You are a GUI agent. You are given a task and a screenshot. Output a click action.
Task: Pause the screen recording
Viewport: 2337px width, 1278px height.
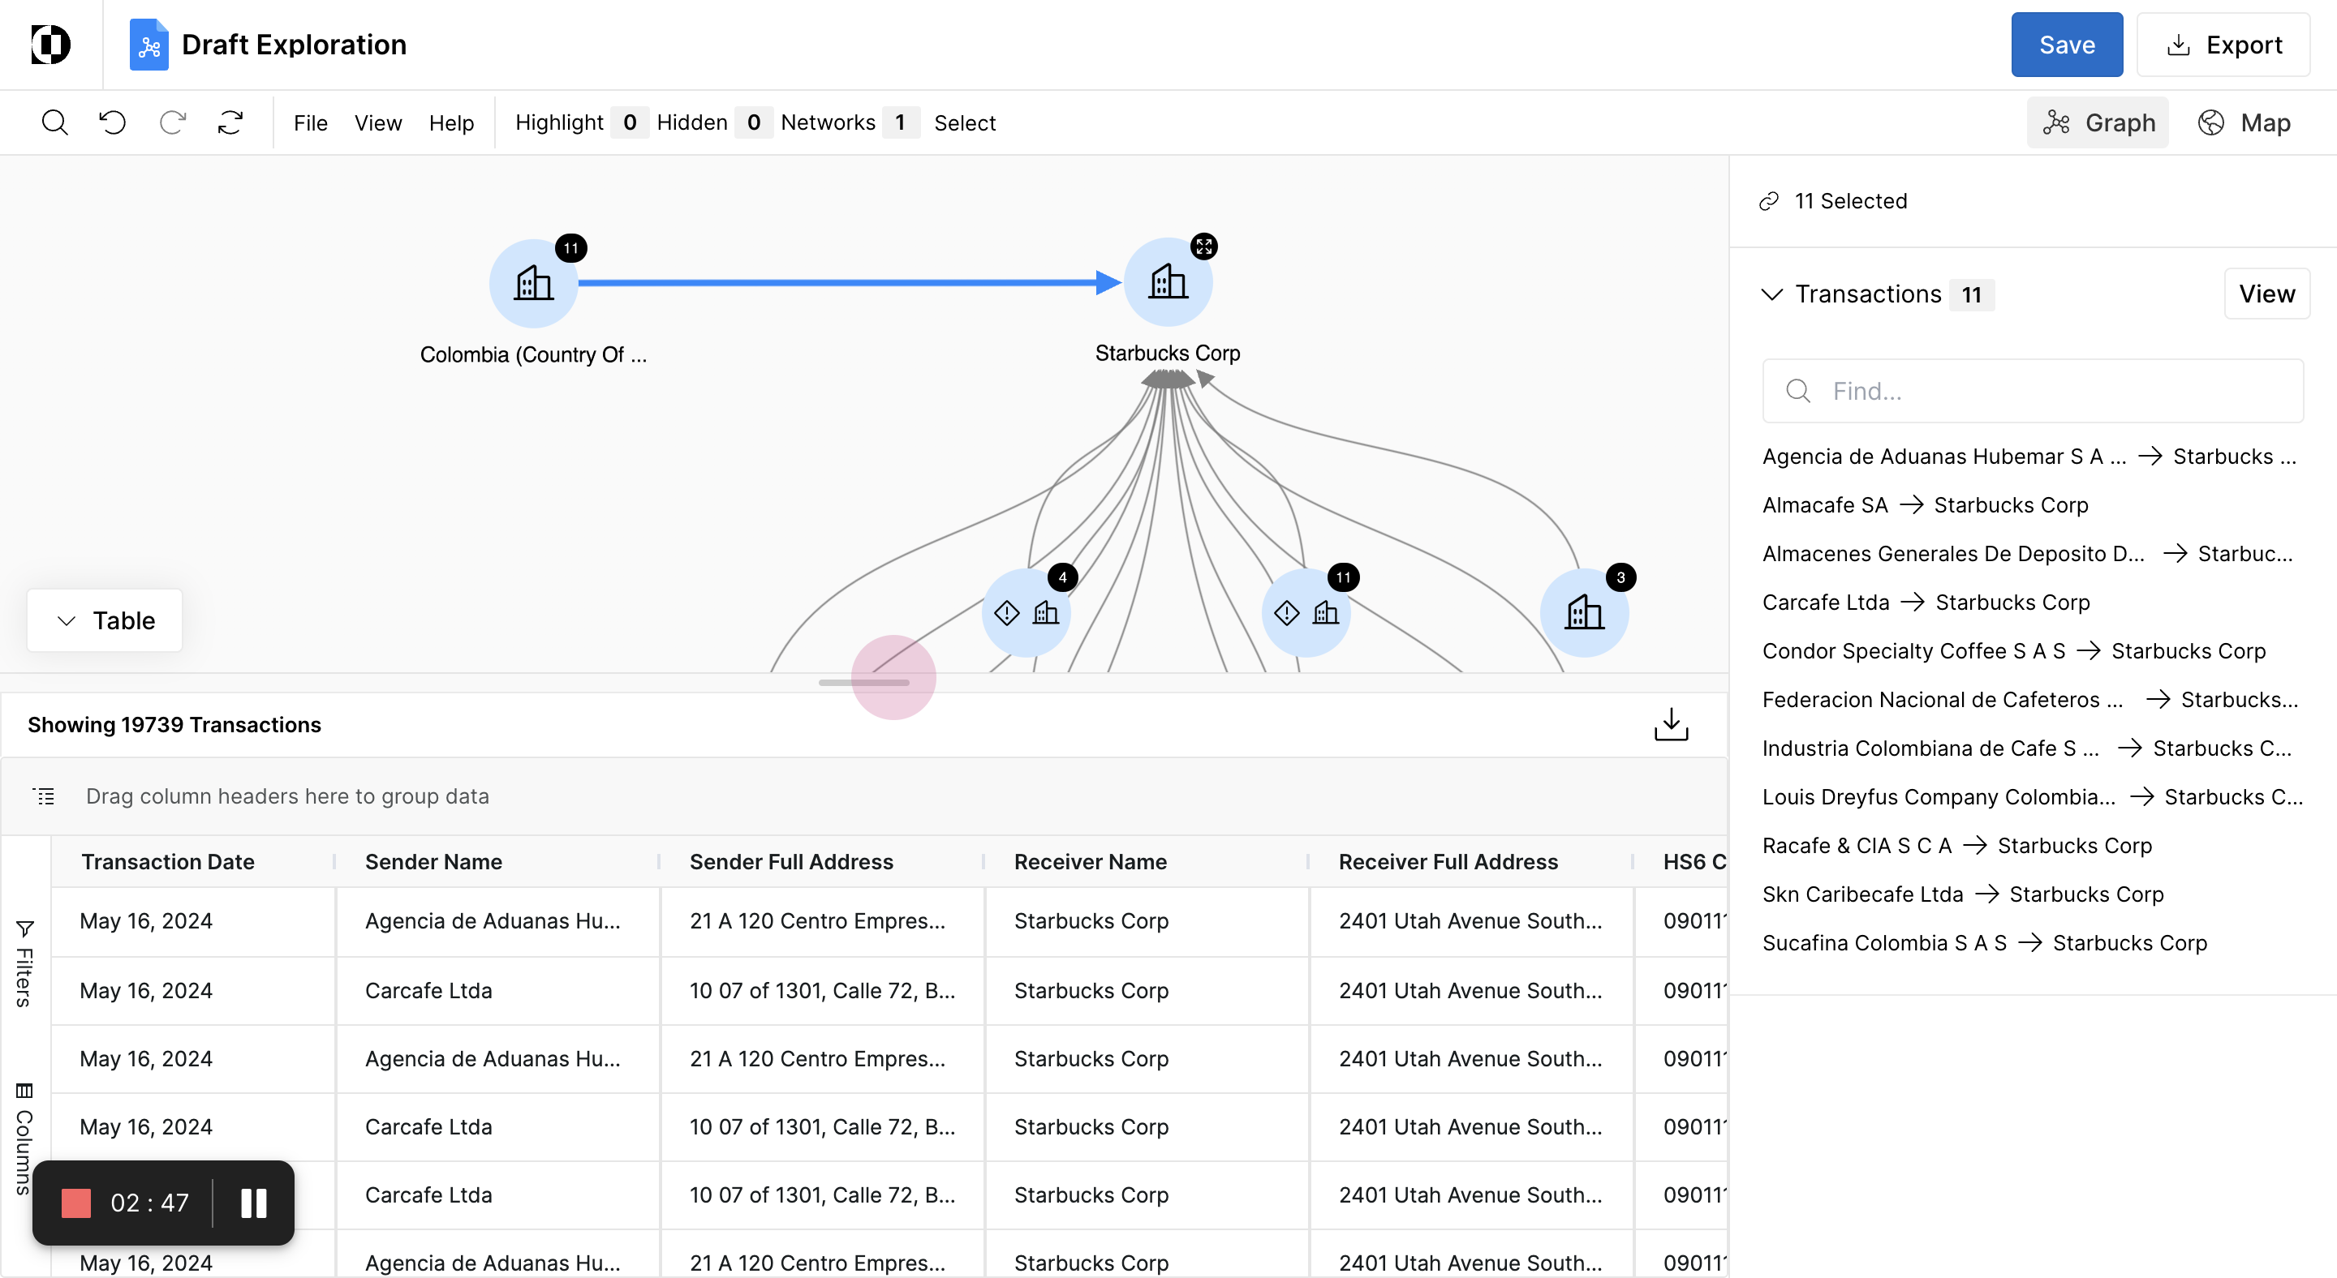click(x=253, y=1203)
